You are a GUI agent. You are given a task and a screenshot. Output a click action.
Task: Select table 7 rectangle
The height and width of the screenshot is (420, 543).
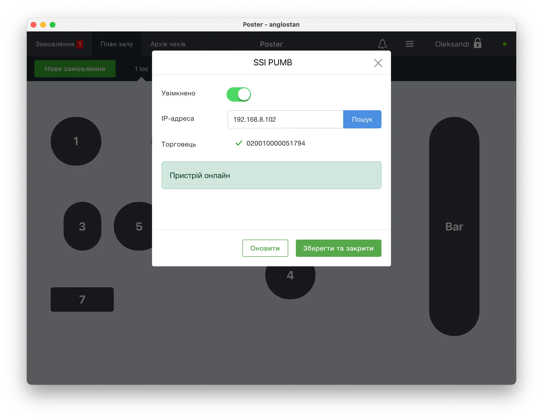[x=82, y=300]
